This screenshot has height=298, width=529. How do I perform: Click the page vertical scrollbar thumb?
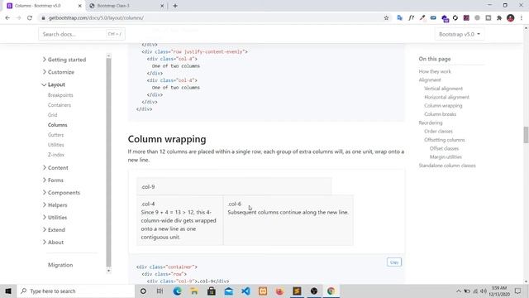[526, 135]
